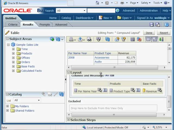Open the Administration link
The image size is (174, 130).
[149, 11]
